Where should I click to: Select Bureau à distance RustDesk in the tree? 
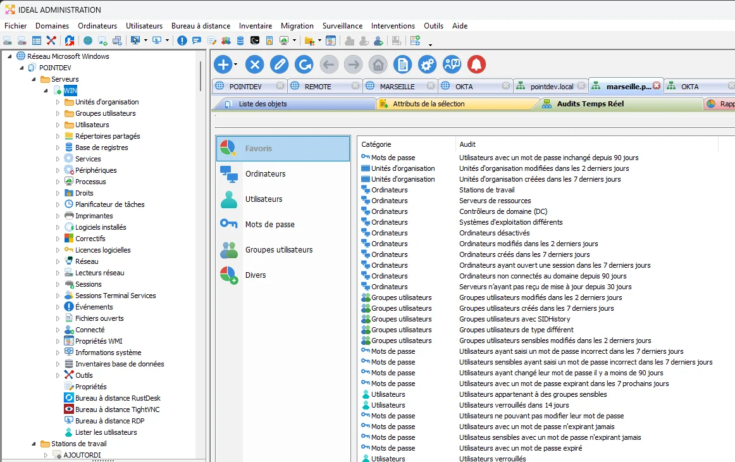[x=118, y=398]
